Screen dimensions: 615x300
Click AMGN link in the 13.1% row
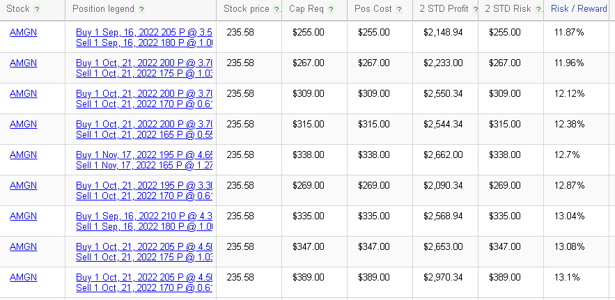(23, 277)
